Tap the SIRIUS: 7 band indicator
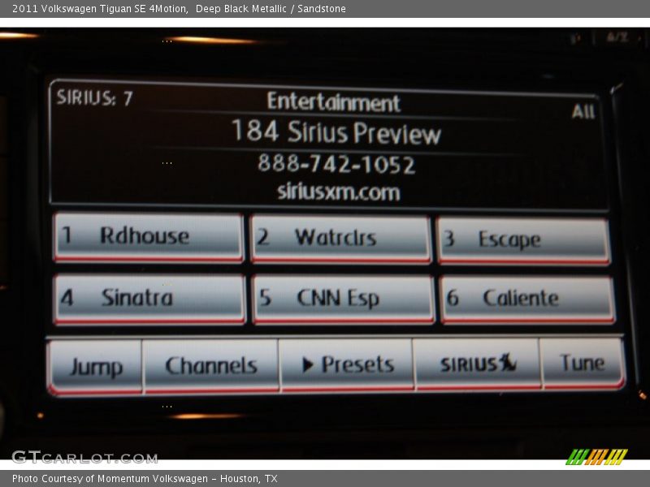Image resolution: width=650 pixels, height=487 pixels. click(94, 97)
